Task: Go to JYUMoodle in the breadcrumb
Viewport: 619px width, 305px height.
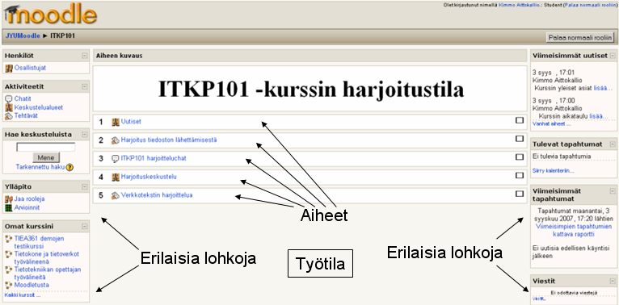Action: click(x=23, y=36)
